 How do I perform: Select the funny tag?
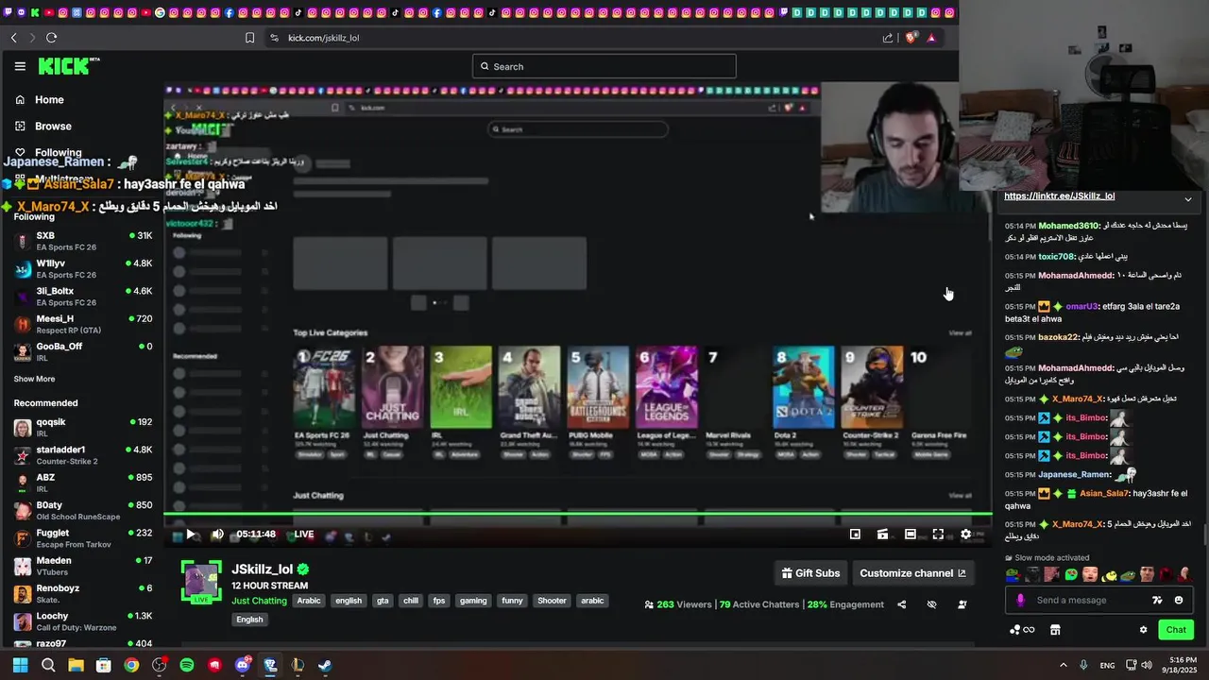tap(512, 601)
